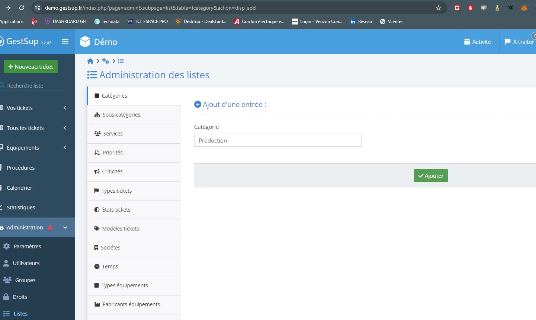Click the list icon in breadcrumb
536x320 pixels.
[121, 61]
